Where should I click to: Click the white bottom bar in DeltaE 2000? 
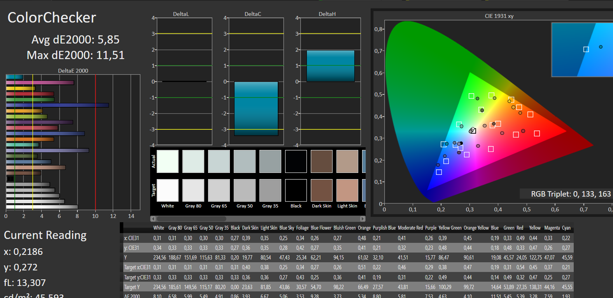pos(42,207)
